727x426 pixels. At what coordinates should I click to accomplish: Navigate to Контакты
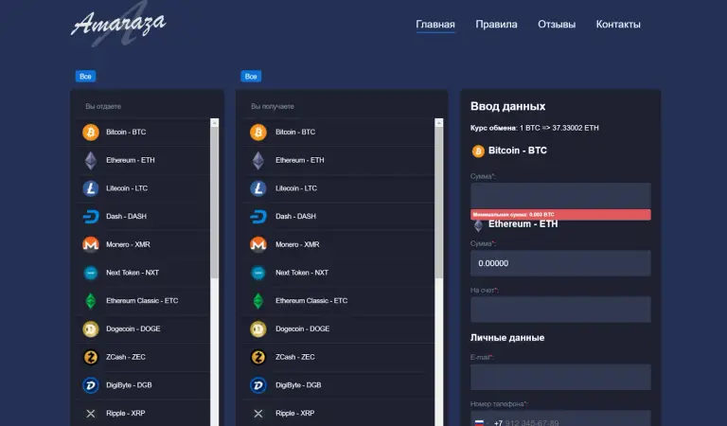618,24
